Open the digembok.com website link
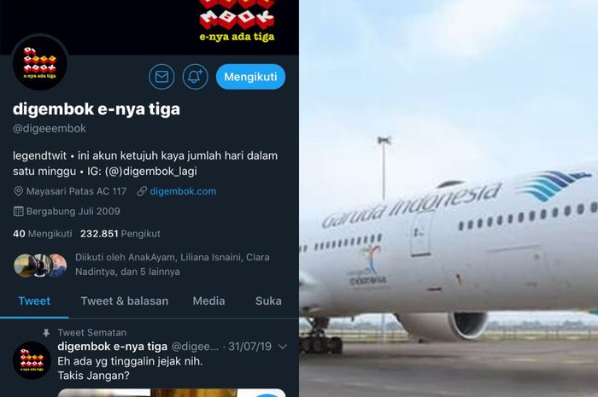The height and width of the screenshot is (397, 598). pos(183,191)
